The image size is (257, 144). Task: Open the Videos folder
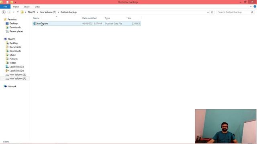tap(13, 63)
